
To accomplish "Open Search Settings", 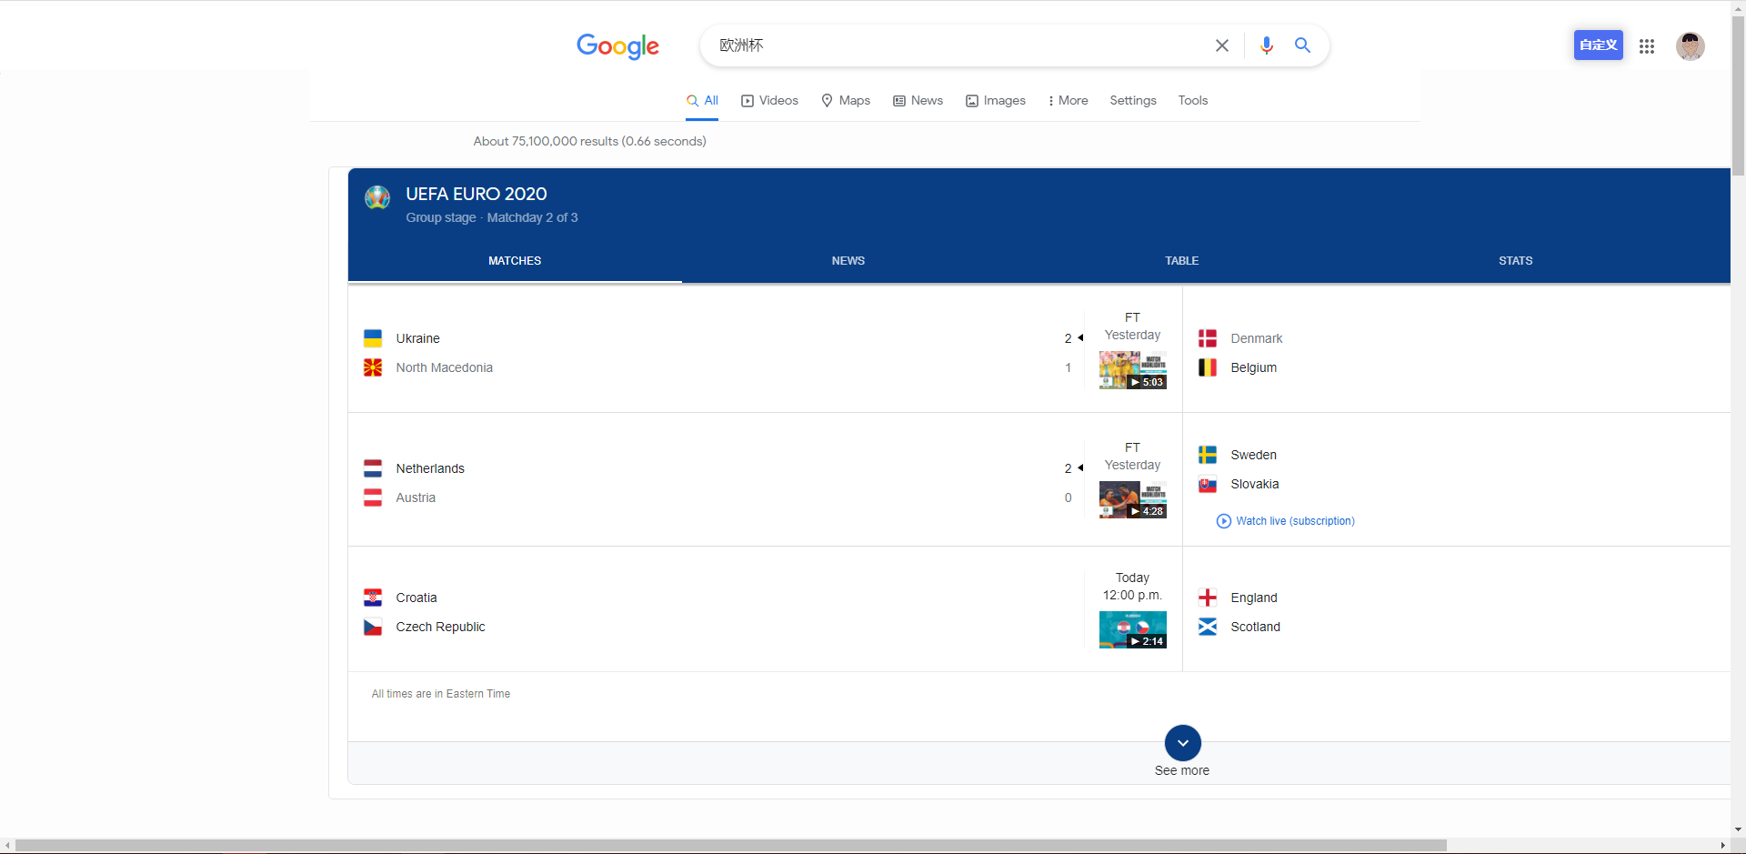I will pyautogui.click(x=1132, y=100).
